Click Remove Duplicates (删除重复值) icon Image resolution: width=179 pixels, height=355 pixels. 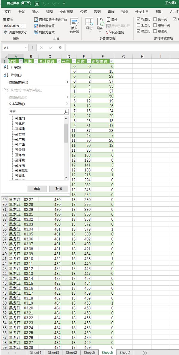pyautogui.click(x=36, y=26)
